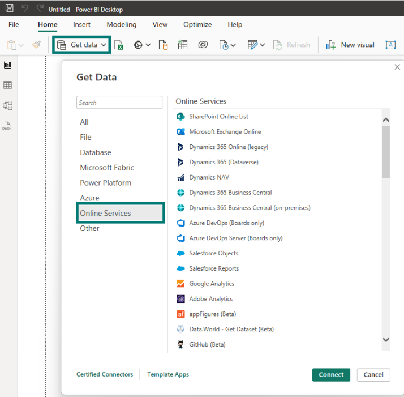404x397 pixels.
Task: Expand the Transform data dropdown arrow
Action: pyautogui.click(x=262, y=45)
